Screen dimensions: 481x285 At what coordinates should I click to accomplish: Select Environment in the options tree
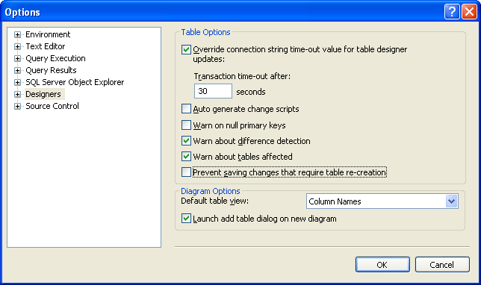48,34
